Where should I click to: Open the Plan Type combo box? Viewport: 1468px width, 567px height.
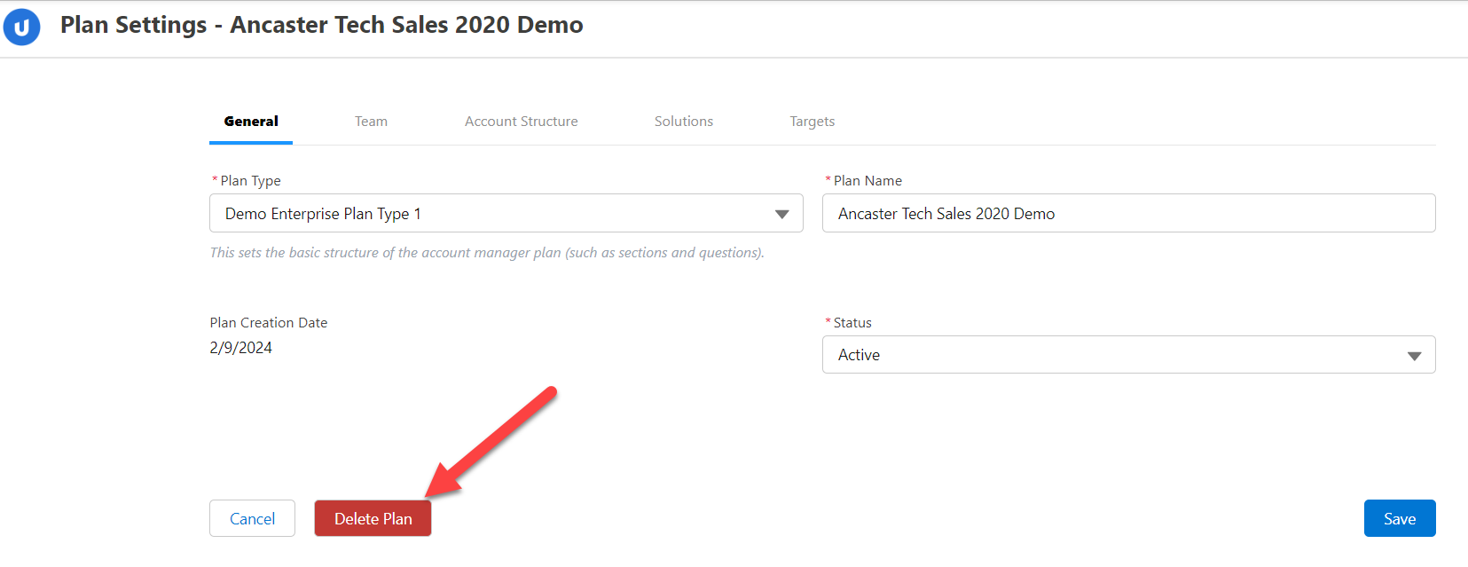coord(497,214)
